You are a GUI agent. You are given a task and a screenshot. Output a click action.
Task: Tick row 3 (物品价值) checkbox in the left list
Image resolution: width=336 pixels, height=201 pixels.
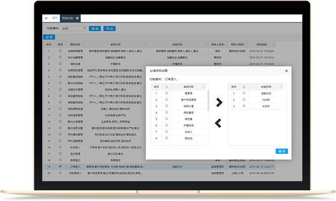pyautogui.click(x=167, y=106)
